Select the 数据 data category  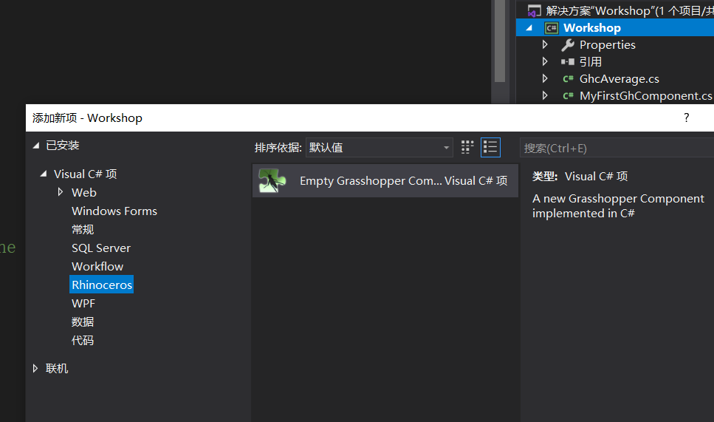click(x=83, y=321)
